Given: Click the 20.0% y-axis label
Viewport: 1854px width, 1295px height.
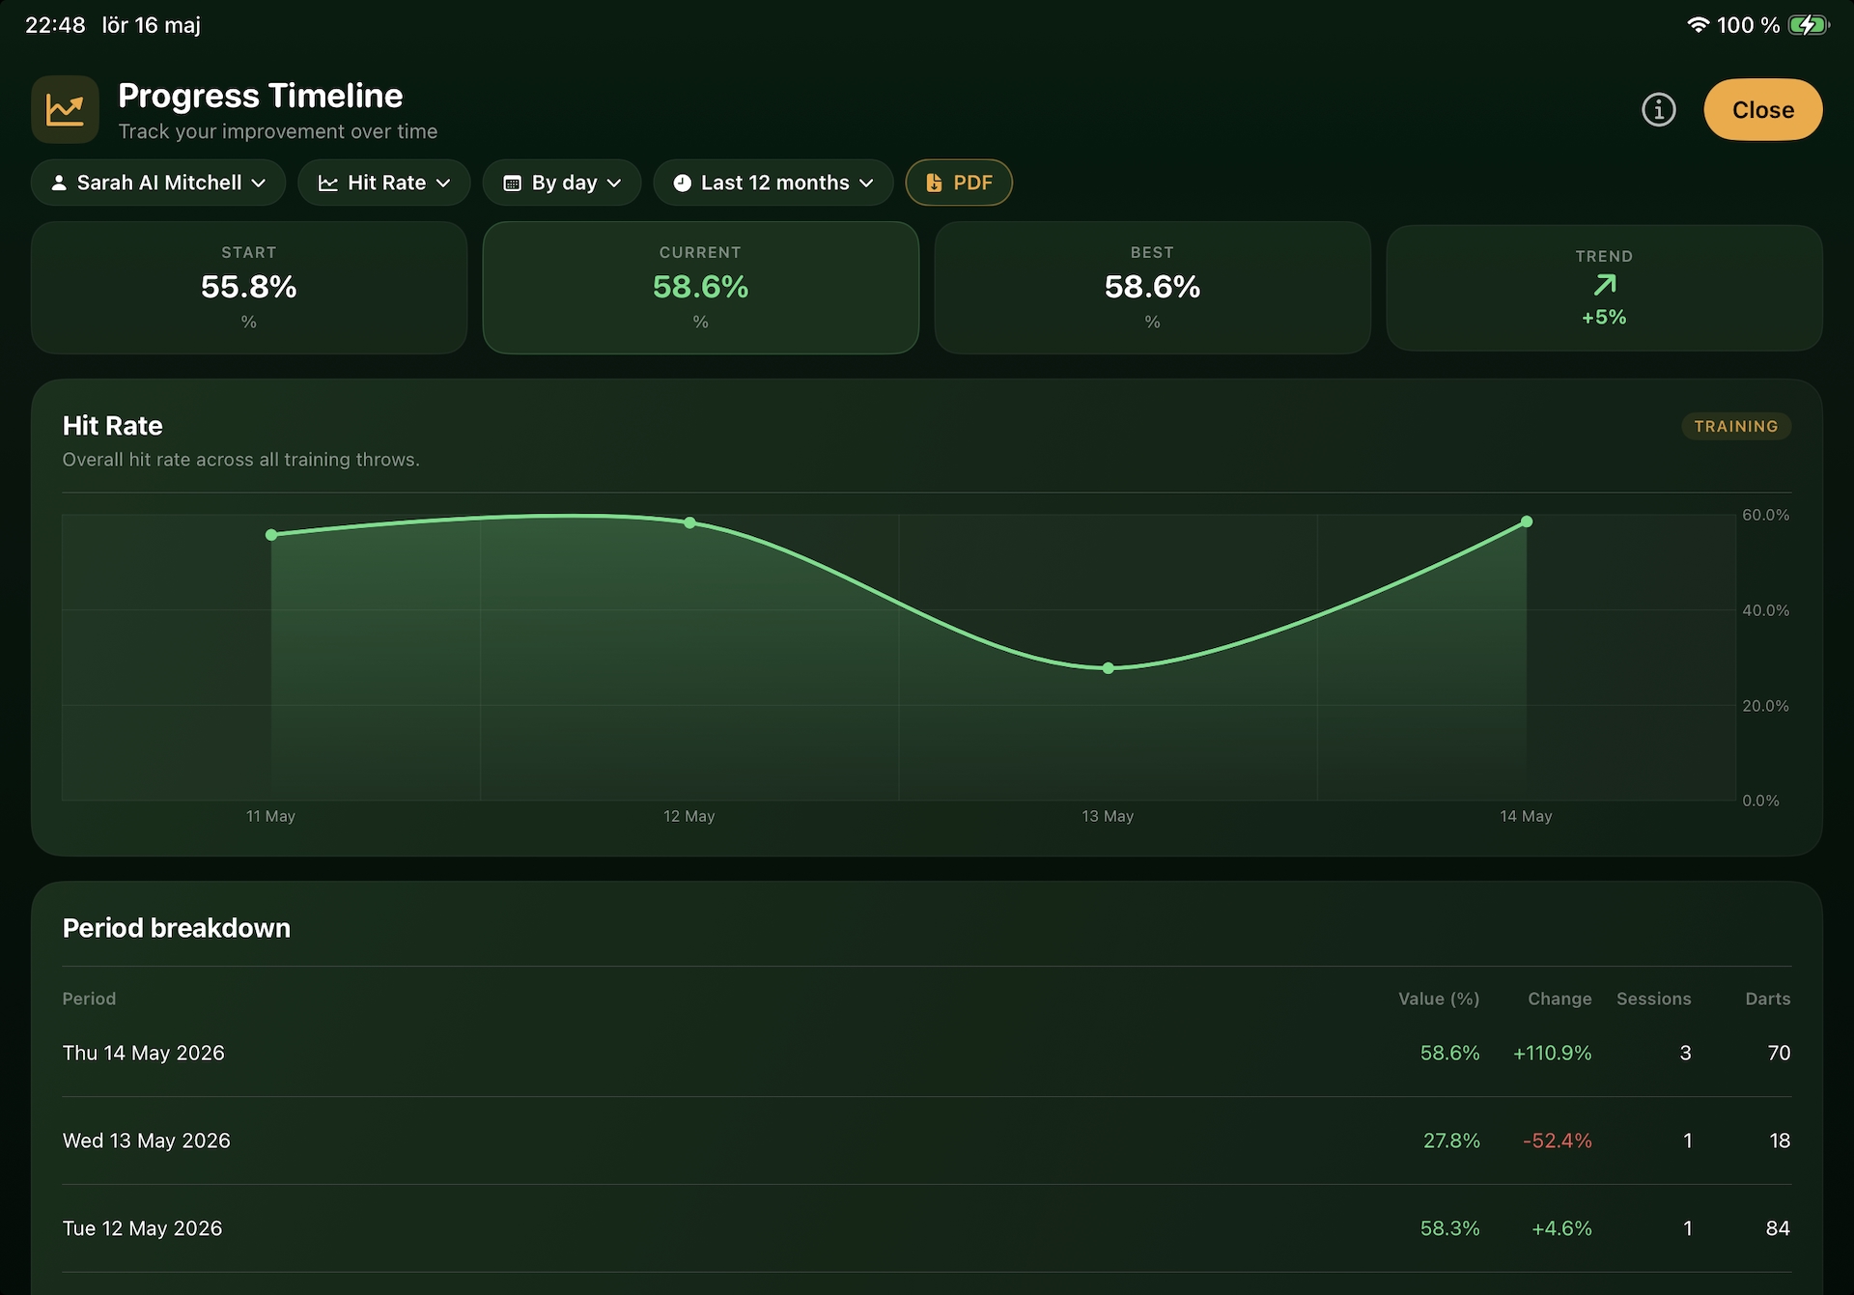Looking at the screenshot, I should click(x=1765, y=706).
